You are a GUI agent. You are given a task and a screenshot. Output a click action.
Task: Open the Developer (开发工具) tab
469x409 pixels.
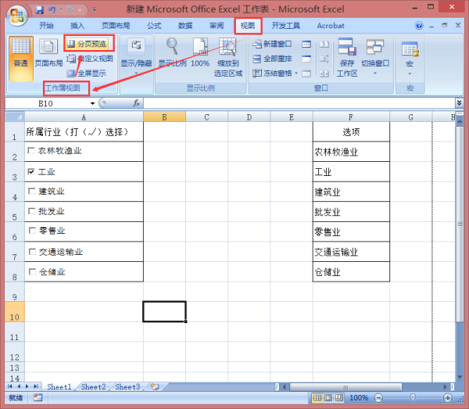tap(285, 26)
